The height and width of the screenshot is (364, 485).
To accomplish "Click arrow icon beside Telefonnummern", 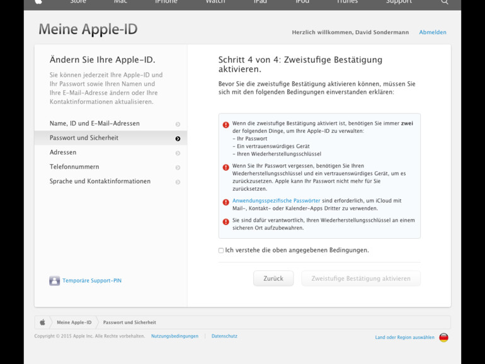I will coord(178,168).
